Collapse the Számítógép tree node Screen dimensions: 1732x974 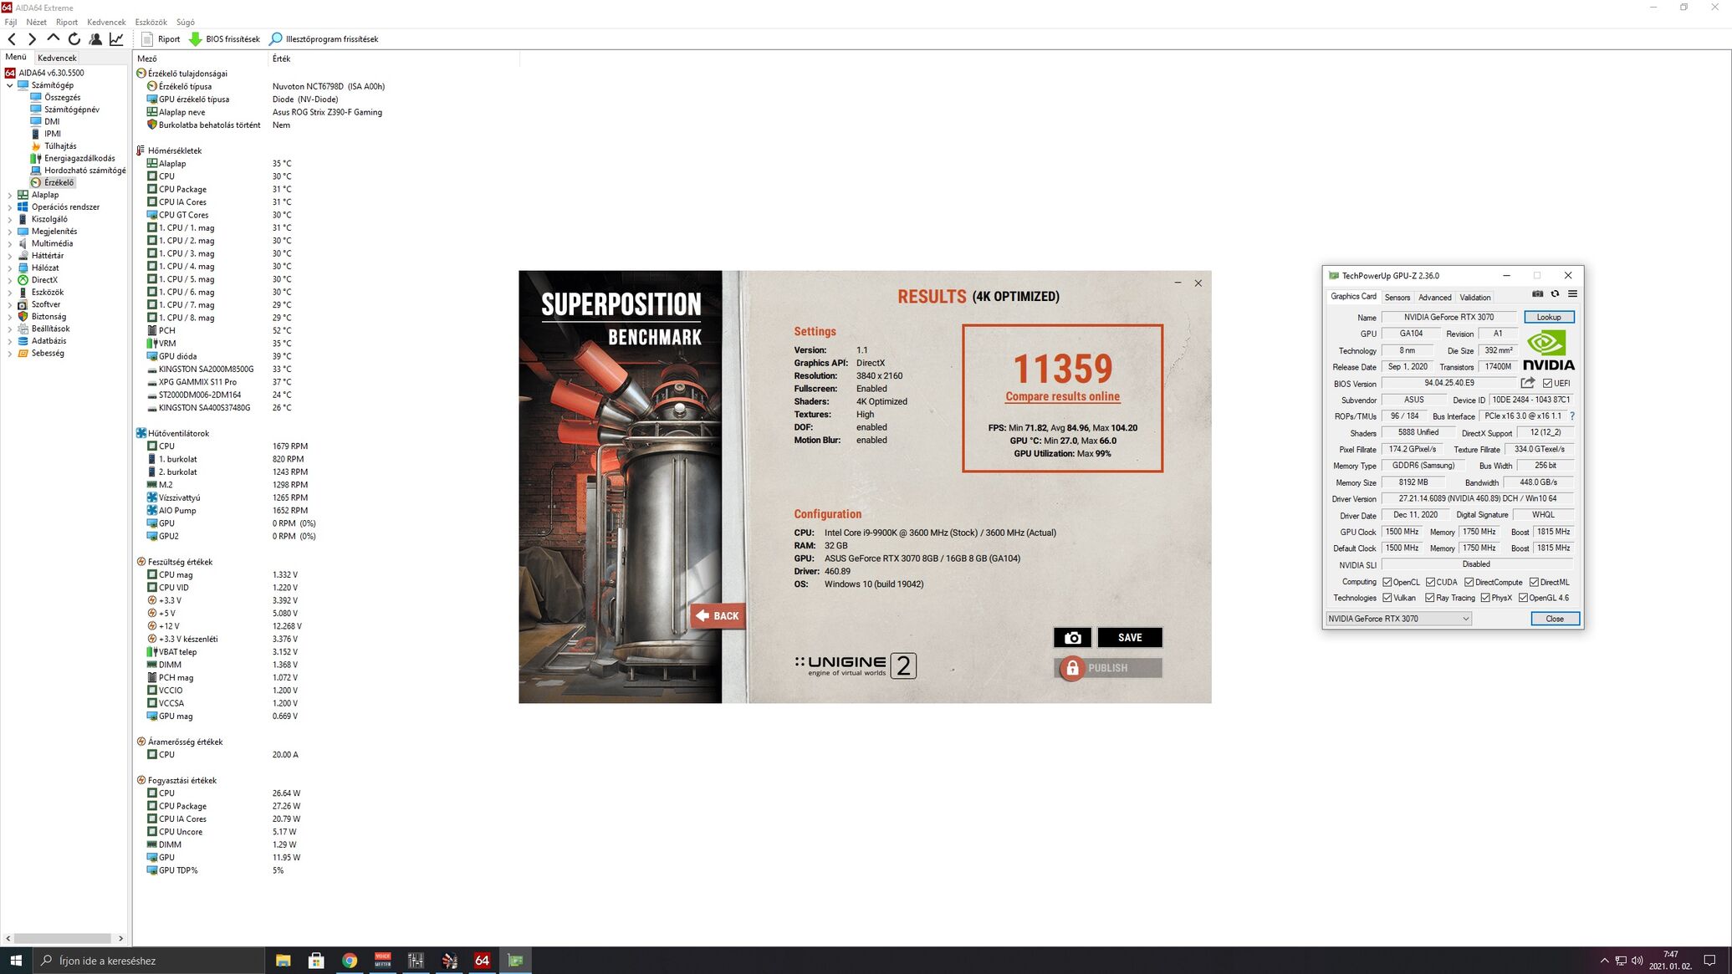pos(9,85)
